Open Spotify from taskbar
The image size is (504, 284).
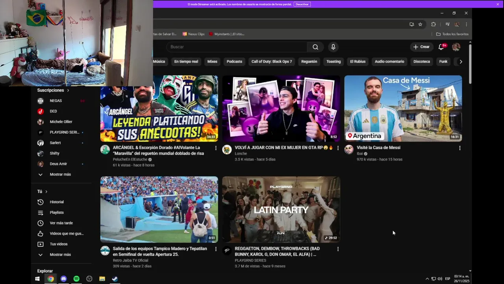click(x=76, y=279)
